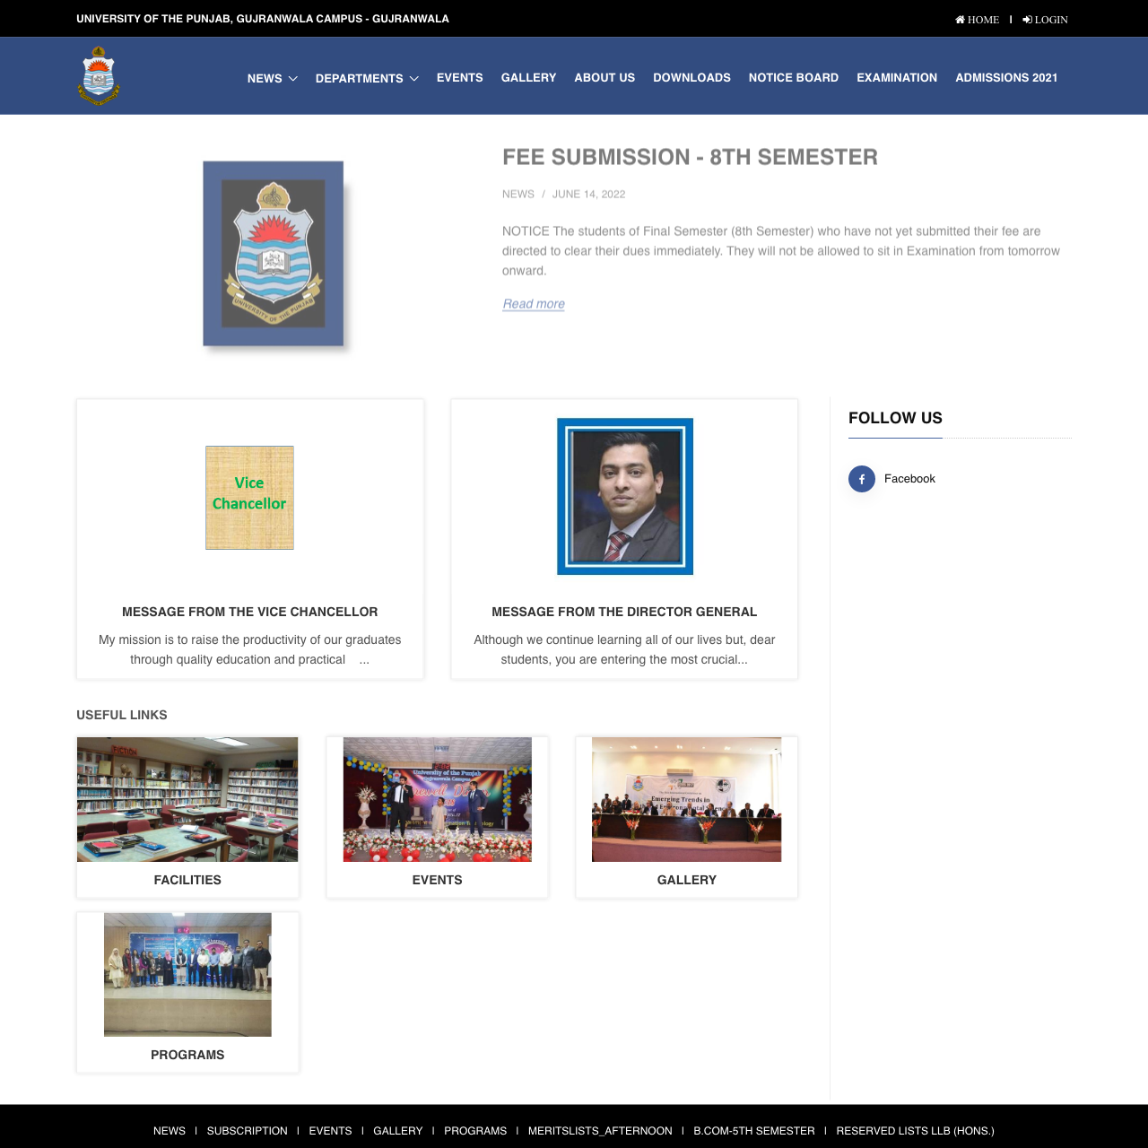
Task: Click the home icon in the top bar
Action: [960, 20]
